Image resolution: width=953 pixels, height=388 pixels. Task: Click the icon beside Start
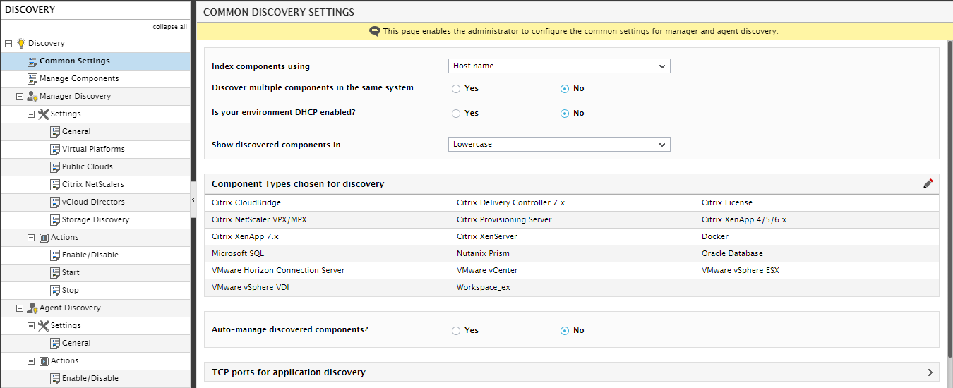point(55,272)
